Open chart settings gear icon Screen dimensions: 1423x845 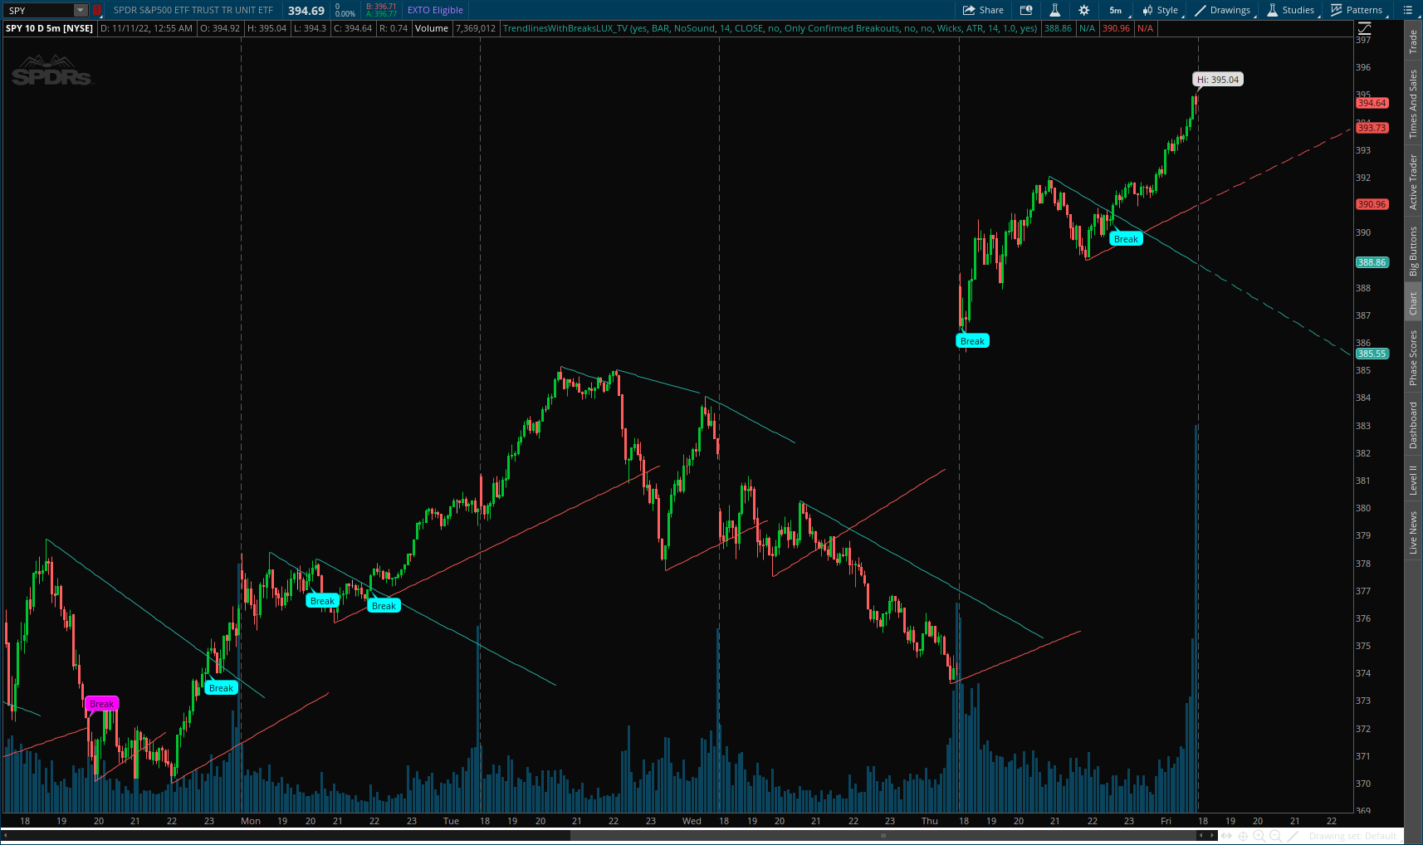pyautogui.click(x=1083, y=10)
